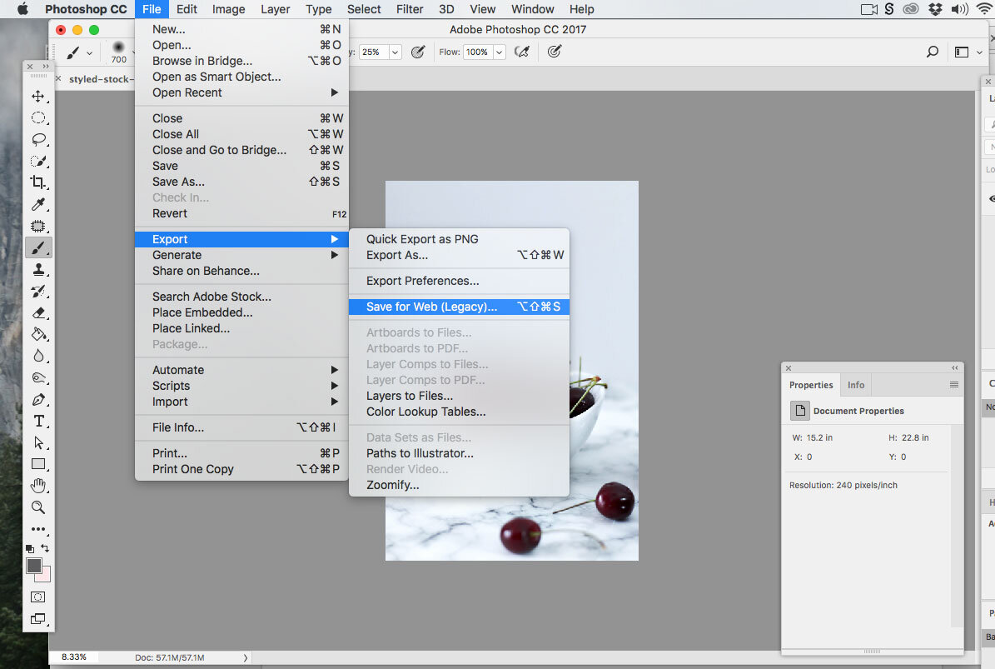Open the Layer menu
The height and width of the screenshot is (669, 995).
tap(275, 9)
